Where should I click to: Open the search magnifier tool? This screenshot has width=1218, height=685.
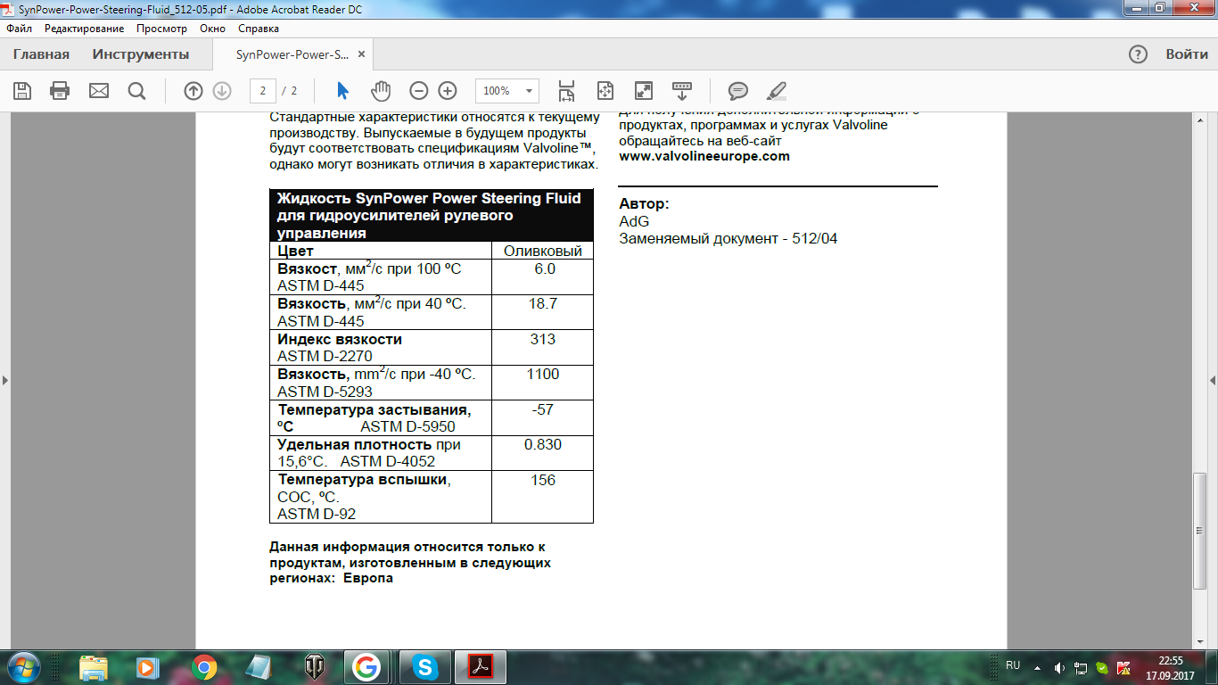[x=136, y=91]
